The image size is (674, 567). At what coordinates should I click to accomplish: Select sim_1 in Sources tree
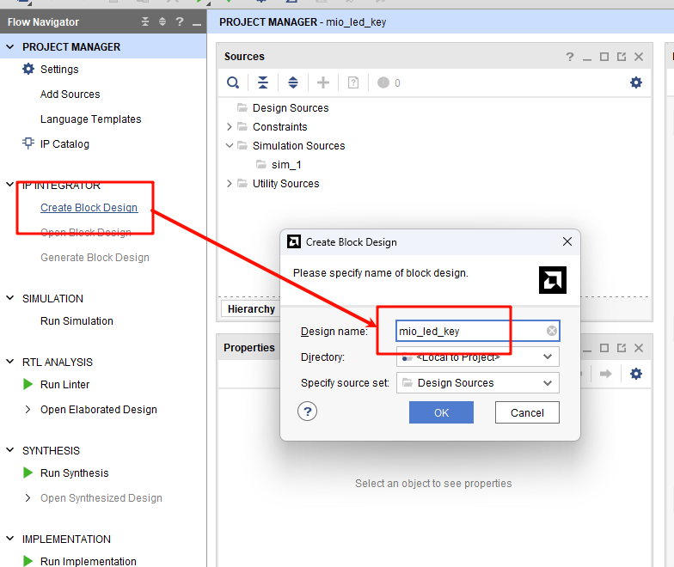coord(286,165)
